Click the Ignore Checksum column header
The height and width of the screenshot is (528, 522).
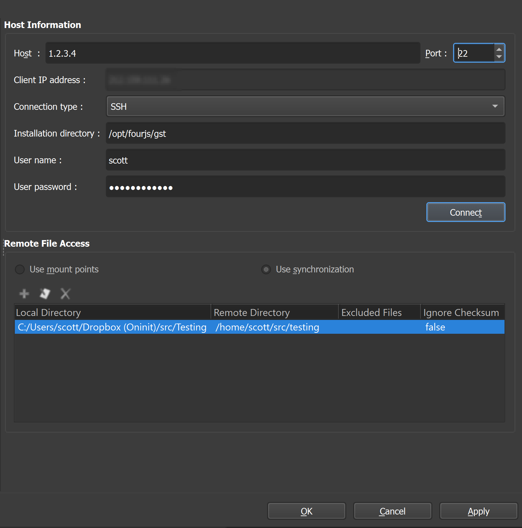coord(462,312)
